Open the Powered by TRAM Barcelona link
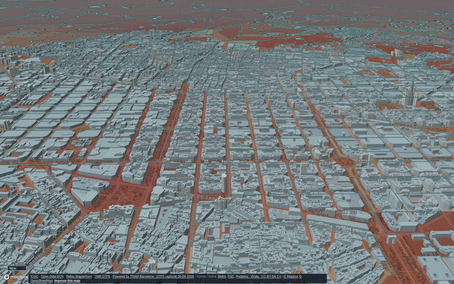This screenshot has height=284, width=454. [x=133, y=276]
